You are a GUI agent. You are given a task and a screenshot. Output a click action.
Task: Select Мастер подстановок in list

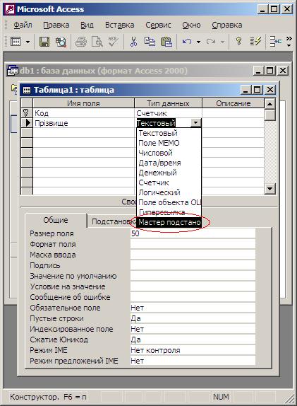coord(169,222)
